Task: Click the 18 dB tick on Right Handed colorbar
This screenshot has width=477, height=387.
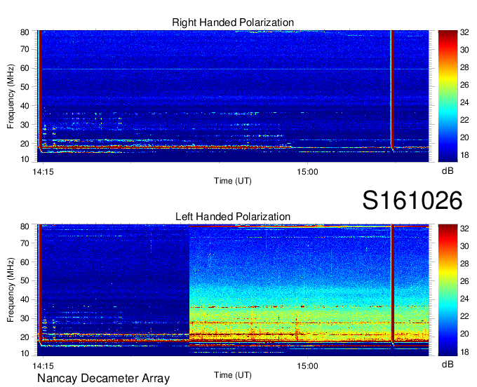Action: pyautogui.click(x=464, y=155)
